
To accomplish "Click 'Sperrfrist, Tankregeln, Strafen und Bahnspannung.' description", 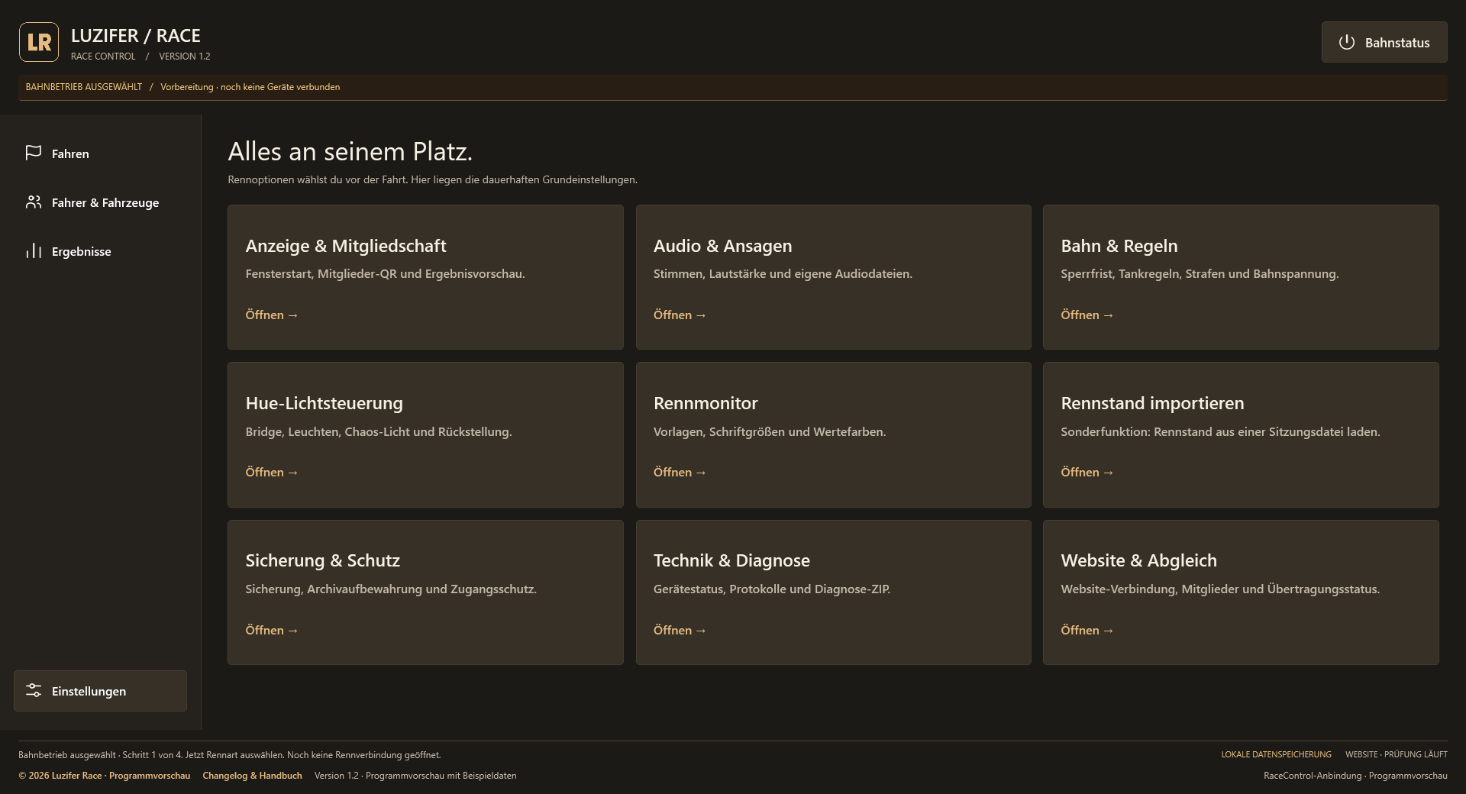I will pyautogui.click(x=1200, y=273).
